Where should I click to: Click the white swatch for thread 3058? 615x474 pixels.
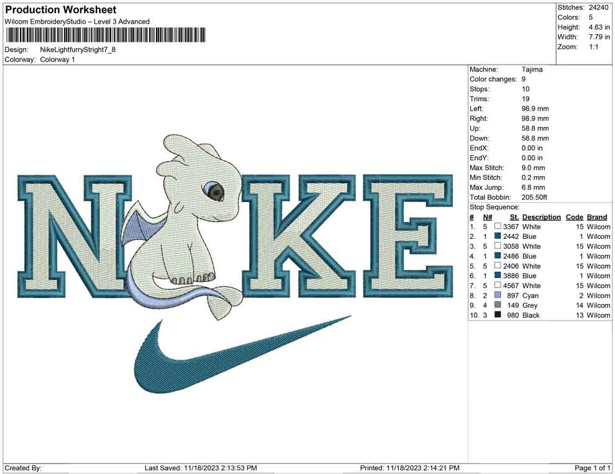[x=498, y=246]
